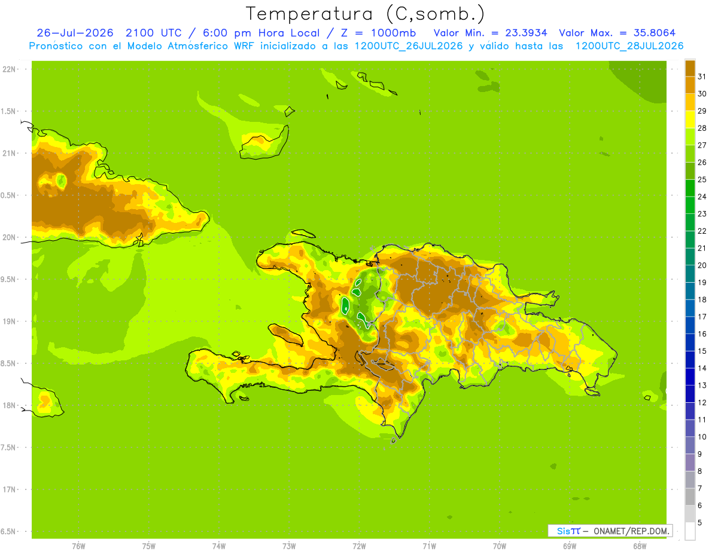Click the colorbar value label "5"
Image resolution: width=718 pixels, height=554 pixels.
[x=699, y=523]
